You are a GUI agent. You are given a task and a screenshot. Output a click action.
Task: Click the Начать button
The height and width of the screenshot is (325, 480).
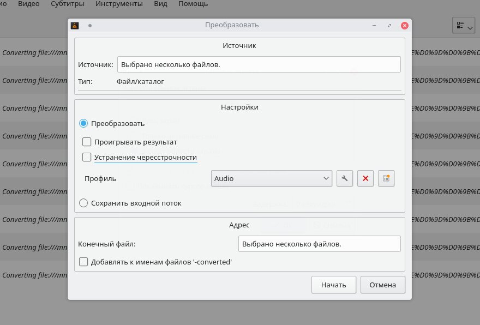point(334,285)
